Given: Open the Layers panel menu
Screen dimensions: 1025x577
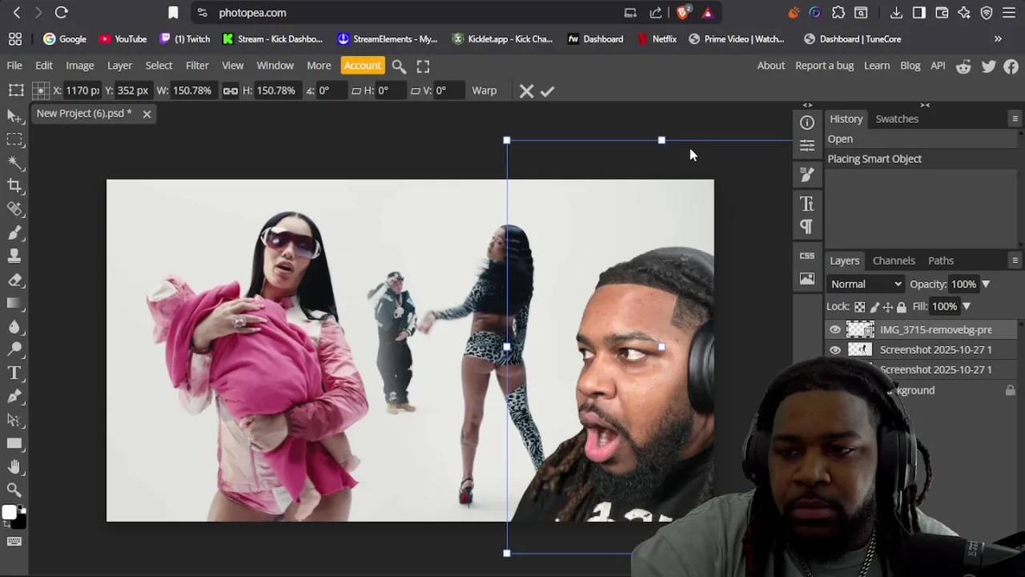Looking at the screenshot, I should point(1015,260).
